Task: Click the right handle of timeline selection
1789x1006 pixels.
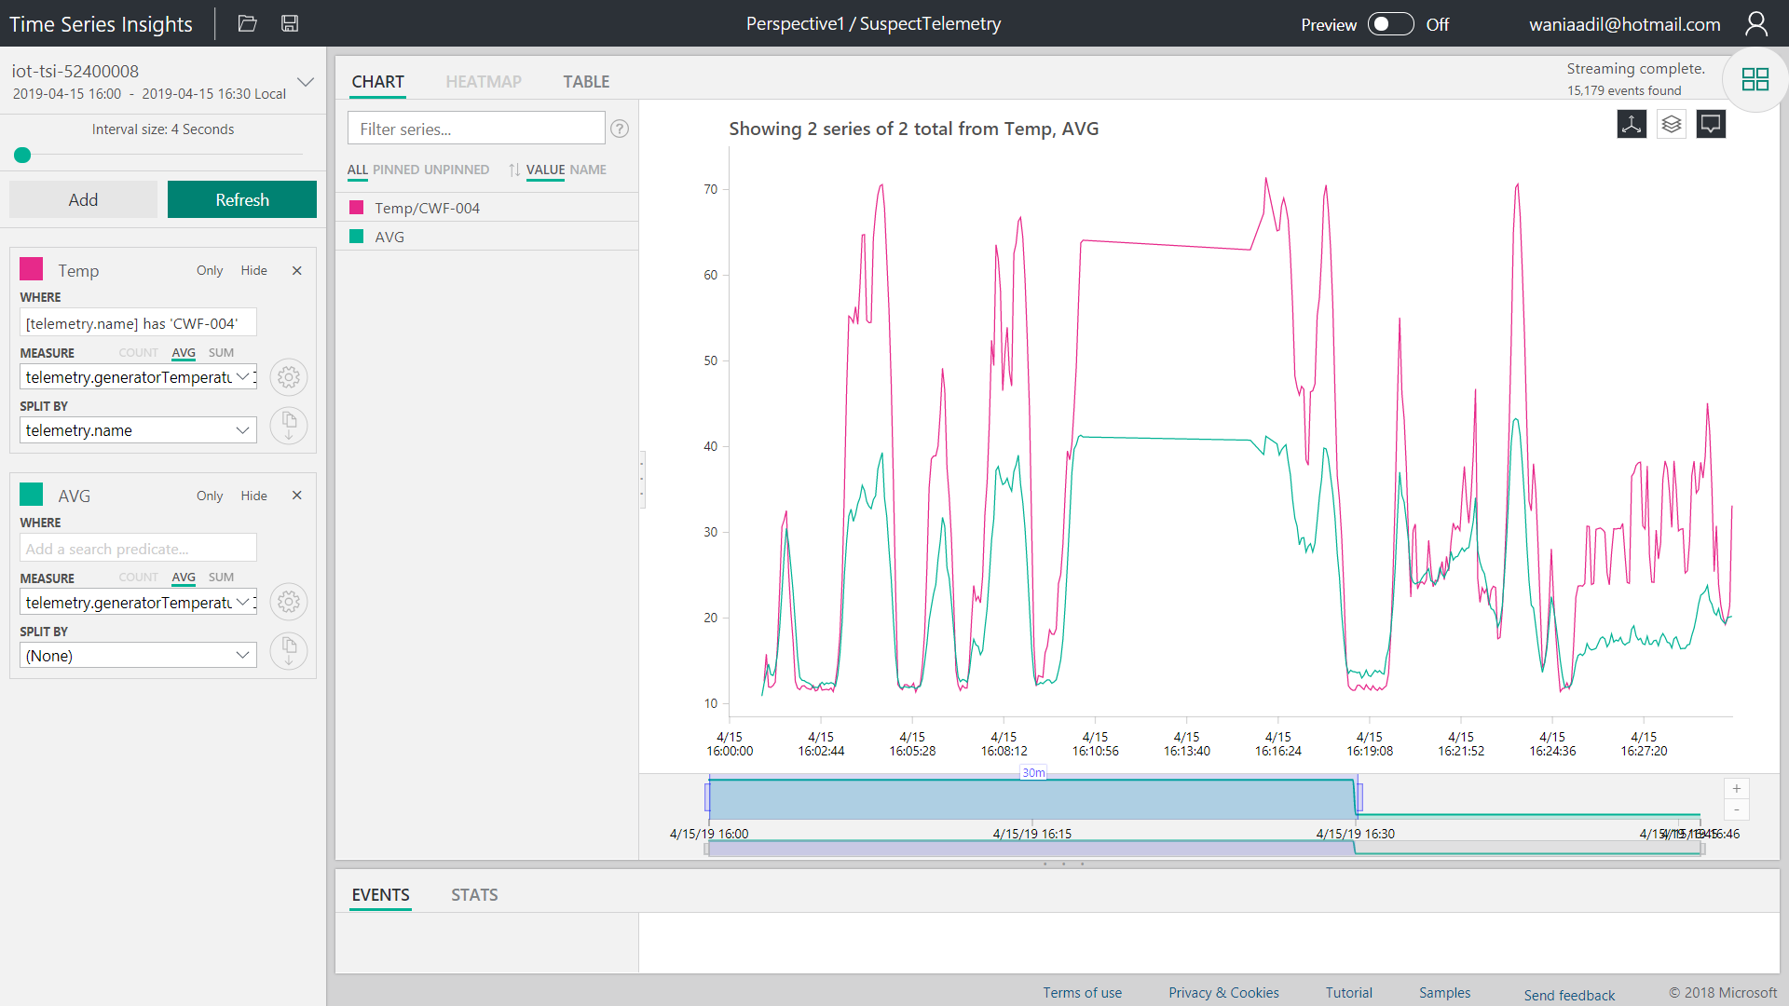Action: [x=1359, y=797]
